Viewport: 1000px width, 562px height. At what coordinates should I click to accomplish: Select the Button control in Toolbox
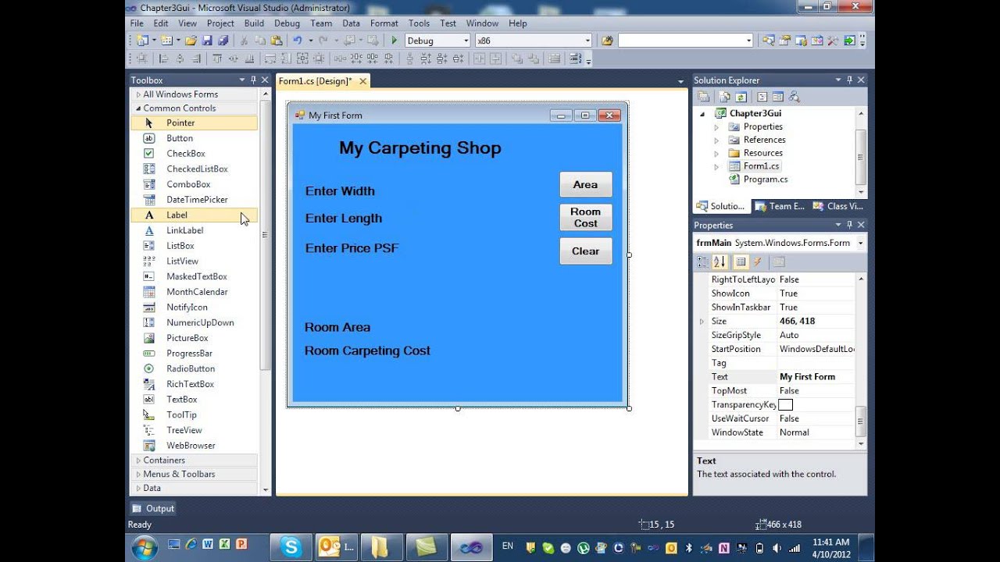tap(194, 138)
